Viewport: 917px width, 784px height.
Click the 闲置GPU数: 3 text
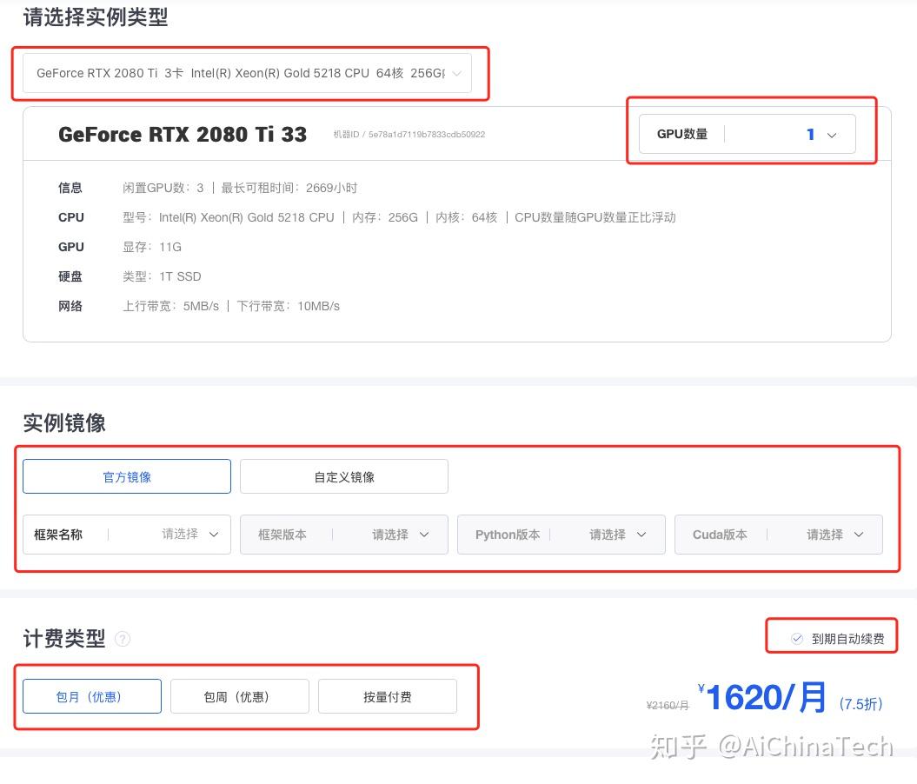pos(163,188)
